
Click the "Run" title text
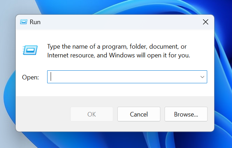click(35, 22)
